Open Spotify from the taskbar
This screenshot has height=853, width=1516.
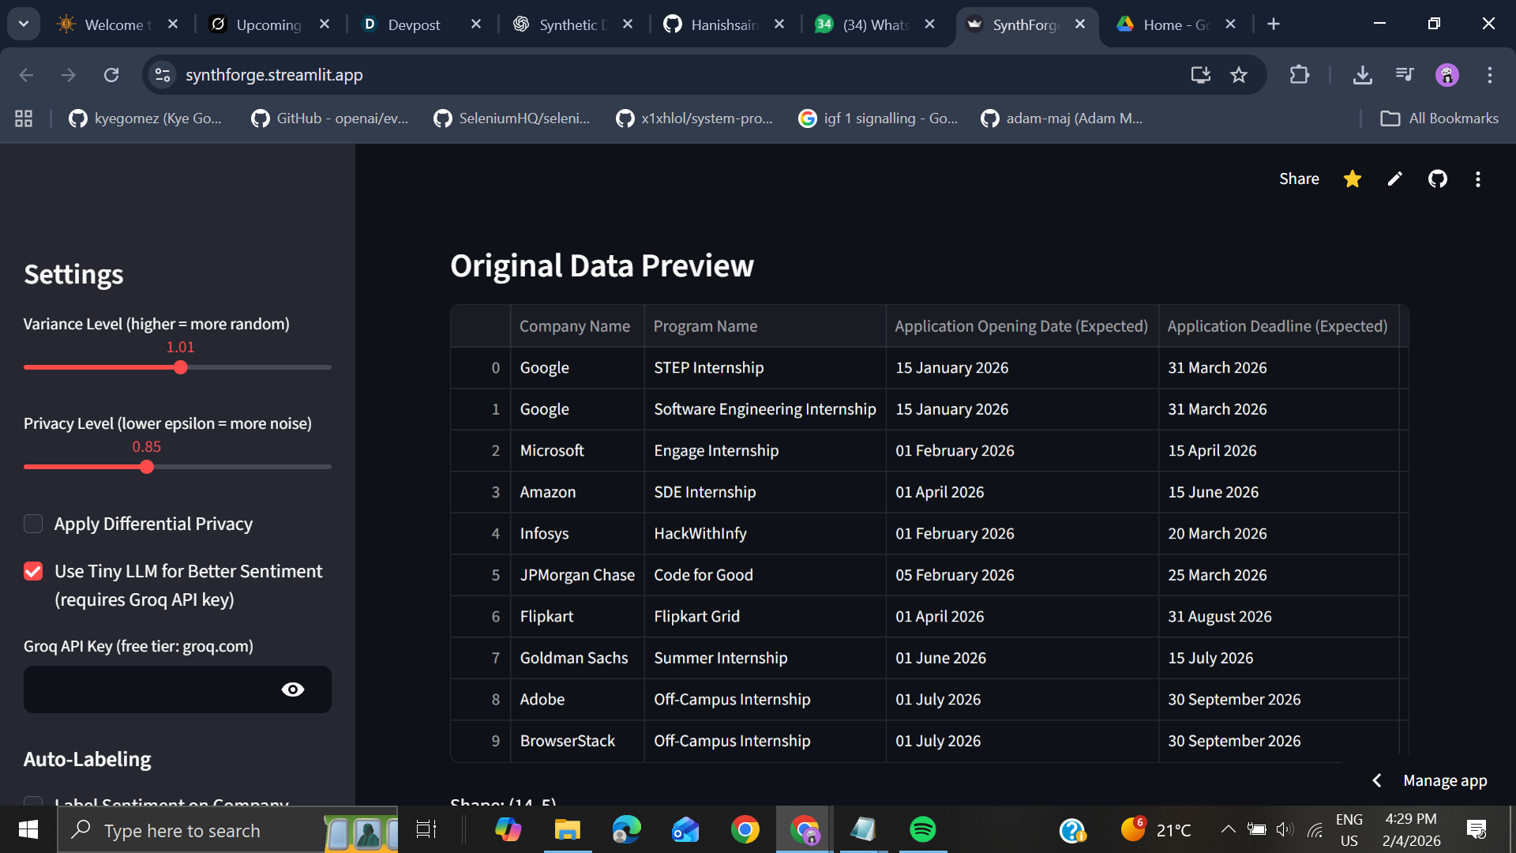(922, 829)
